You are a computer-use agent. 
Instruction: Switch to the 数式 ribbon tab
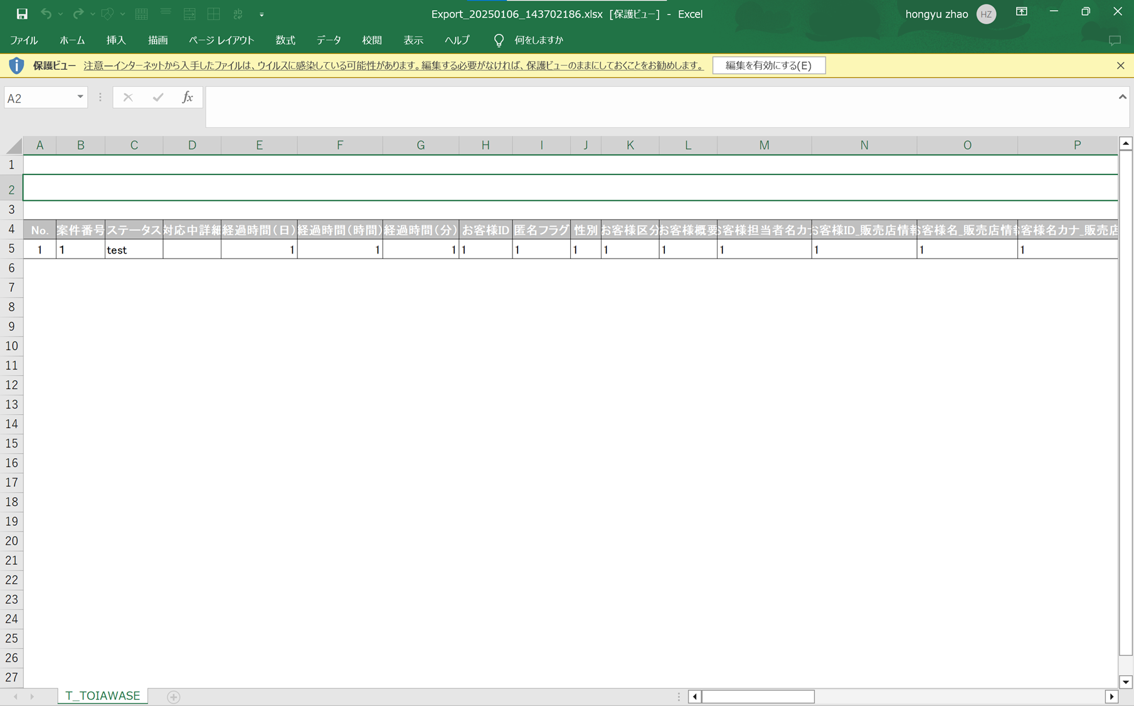(285, 40)
